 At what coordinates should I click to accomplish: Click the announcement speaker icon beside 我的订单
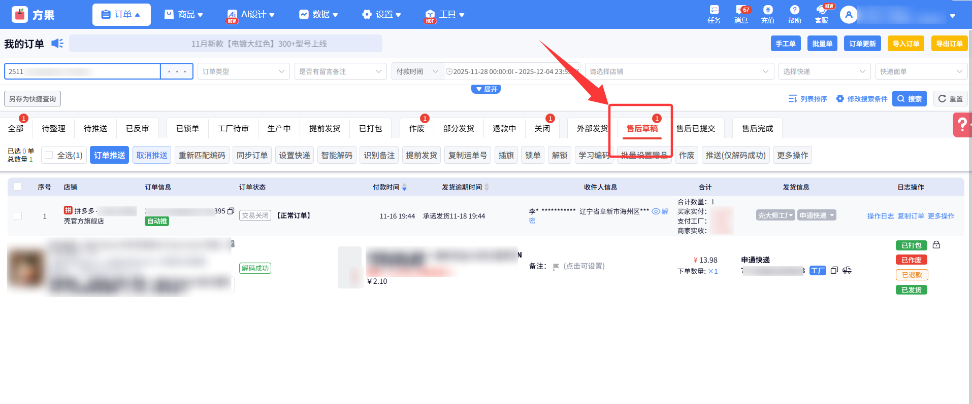point(57,44)
